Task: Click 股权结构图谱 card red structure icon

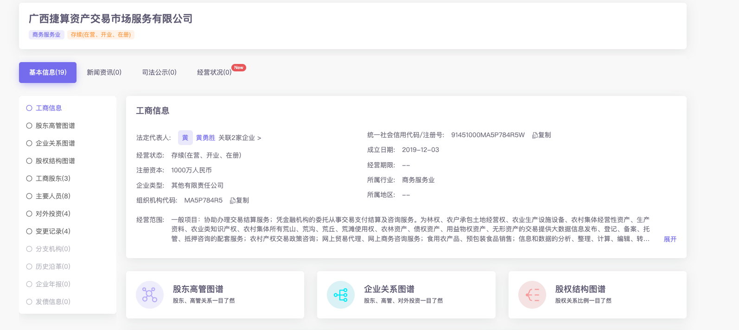Action: pos(532,295)
